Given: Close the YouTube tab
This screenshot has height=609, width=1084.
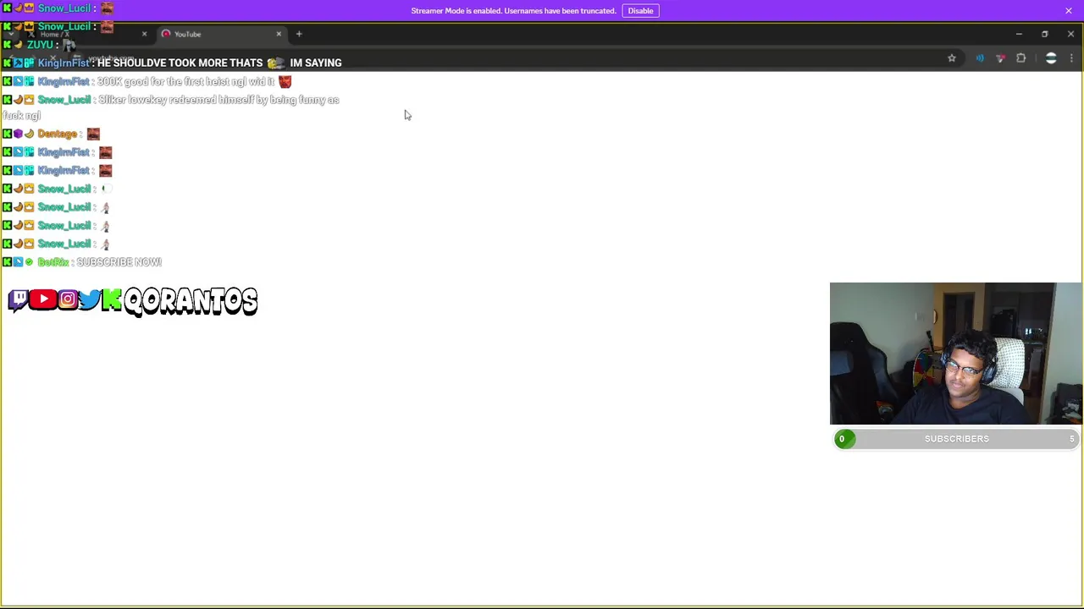Looking at the screenshot, I should pos(279,34).
